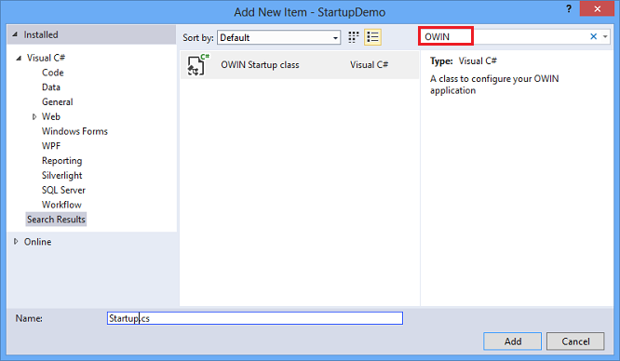This screenshot has width=620, height=361.
Task: Expand the Online section
Action: [16, 241]
